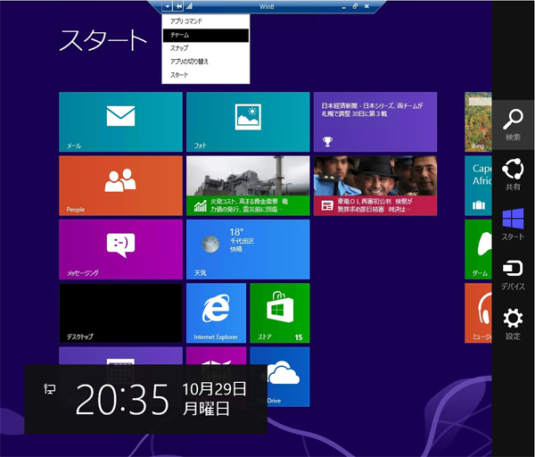This screenshot has width=535, height=457.
Task: Open the メッセージング messaging tile
Action: [120, 249]
